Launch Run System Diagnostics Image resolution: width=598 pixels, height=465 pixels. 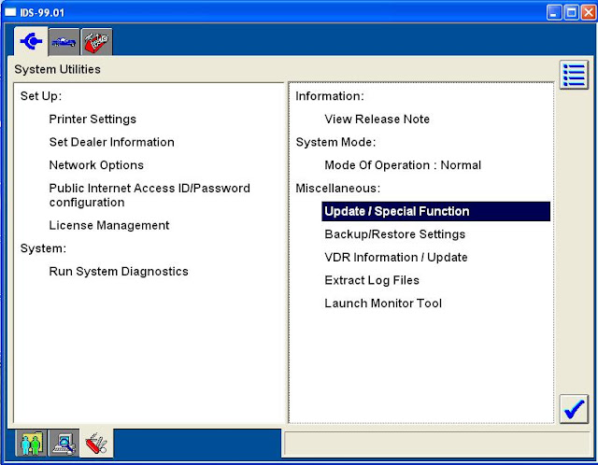[x=119, y=272]
